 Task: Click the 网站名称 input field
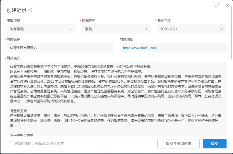tap(60, 48)
